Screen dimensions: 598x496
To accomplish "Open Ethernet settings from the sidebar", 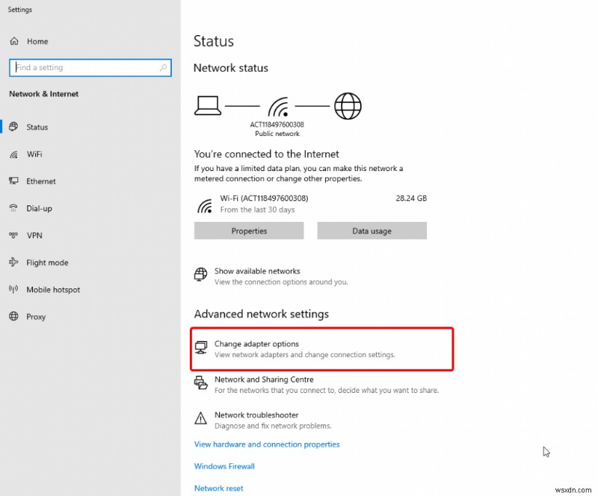I will (13, 181).
